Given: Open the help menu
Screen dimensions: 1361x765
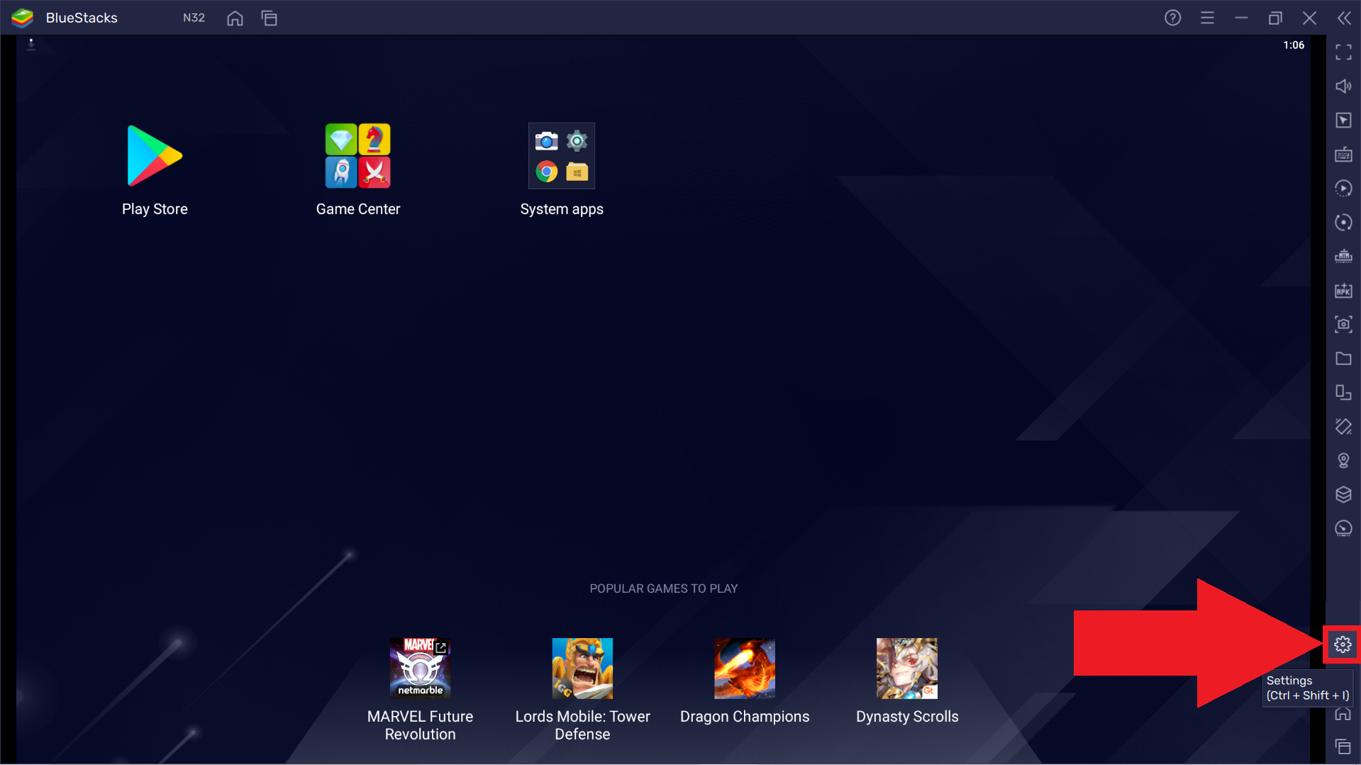Looking at the screenshot, I should [x=1172, y=18].
